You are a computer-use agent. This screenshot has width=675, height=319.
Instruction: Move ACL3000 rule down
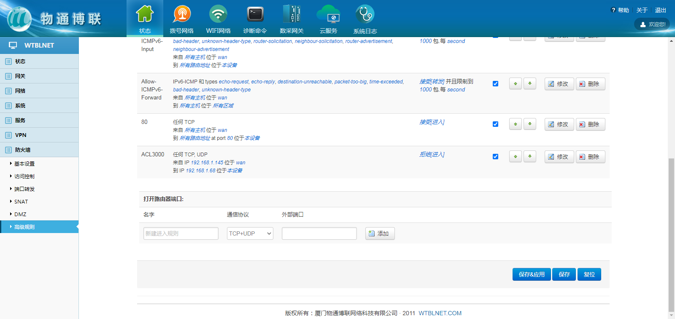pos(530,156)
